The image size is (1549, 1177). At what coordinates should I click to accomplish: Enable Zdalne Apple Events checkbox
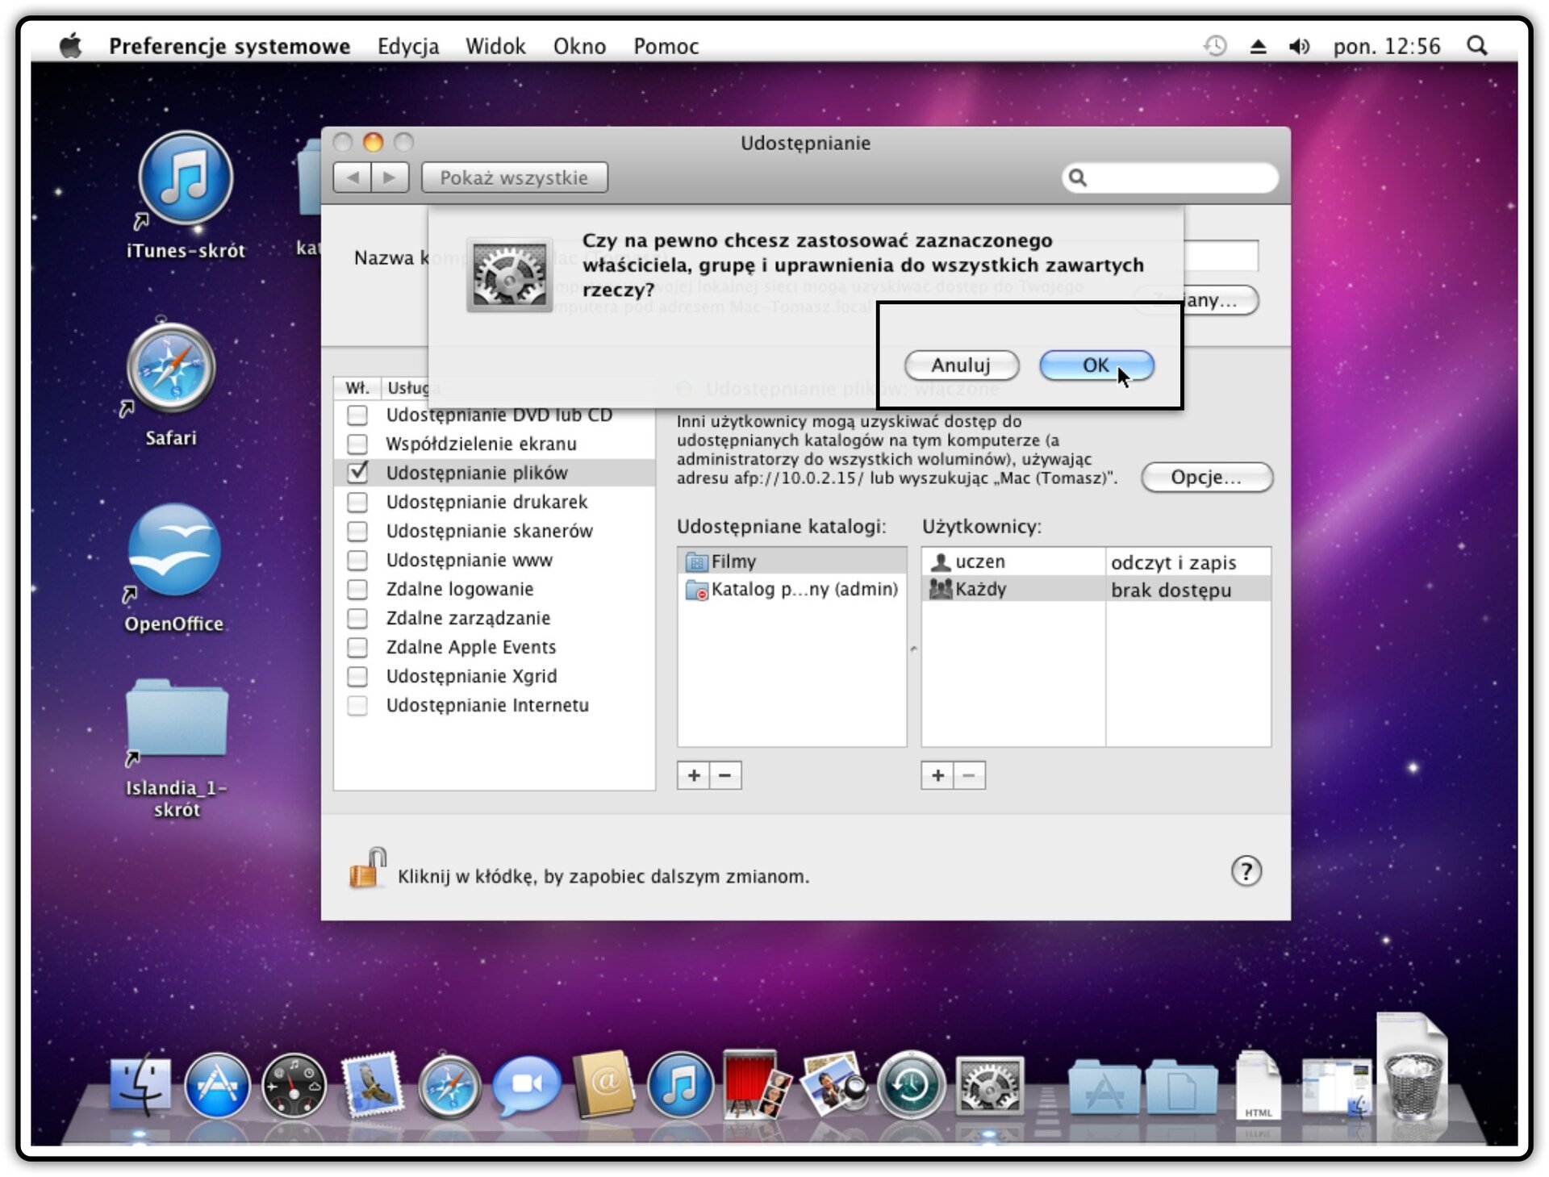click(x=357, y=648)
